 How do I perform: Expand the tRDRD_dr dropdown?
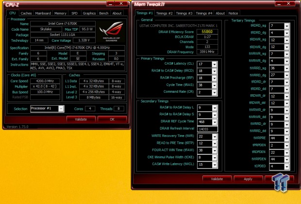286,82
